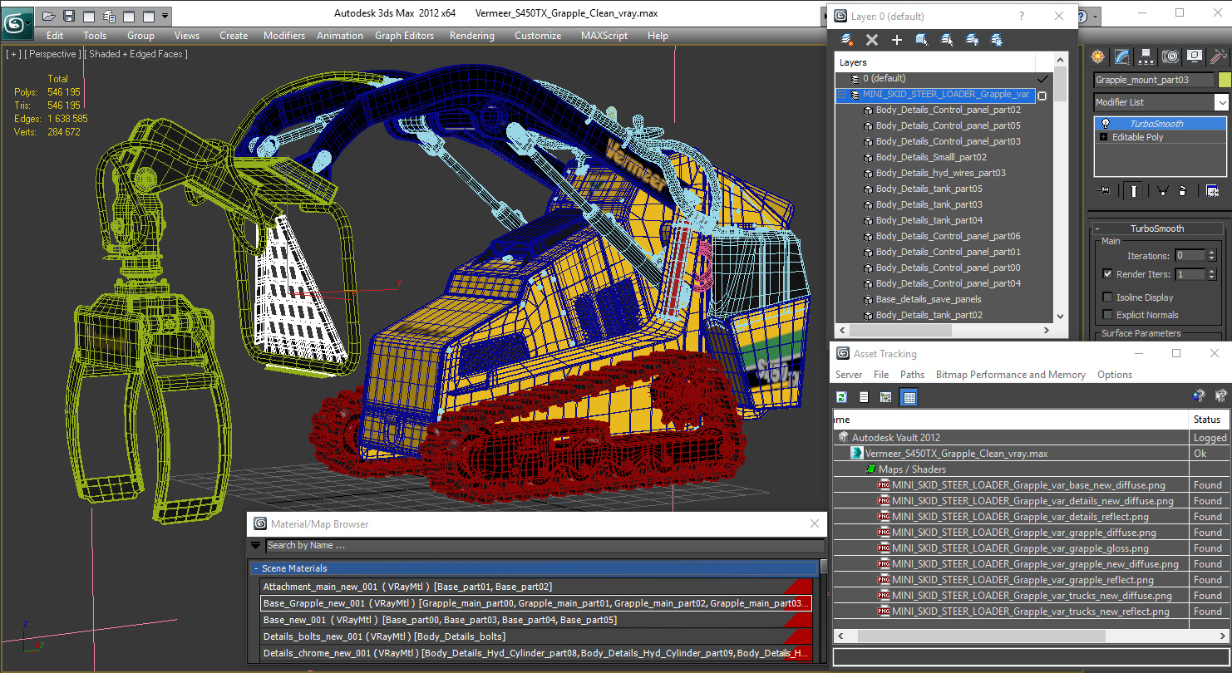This screenshot has width=1232, height=673.
Task: Open the Rendering menu
Action: click(472, 36)
